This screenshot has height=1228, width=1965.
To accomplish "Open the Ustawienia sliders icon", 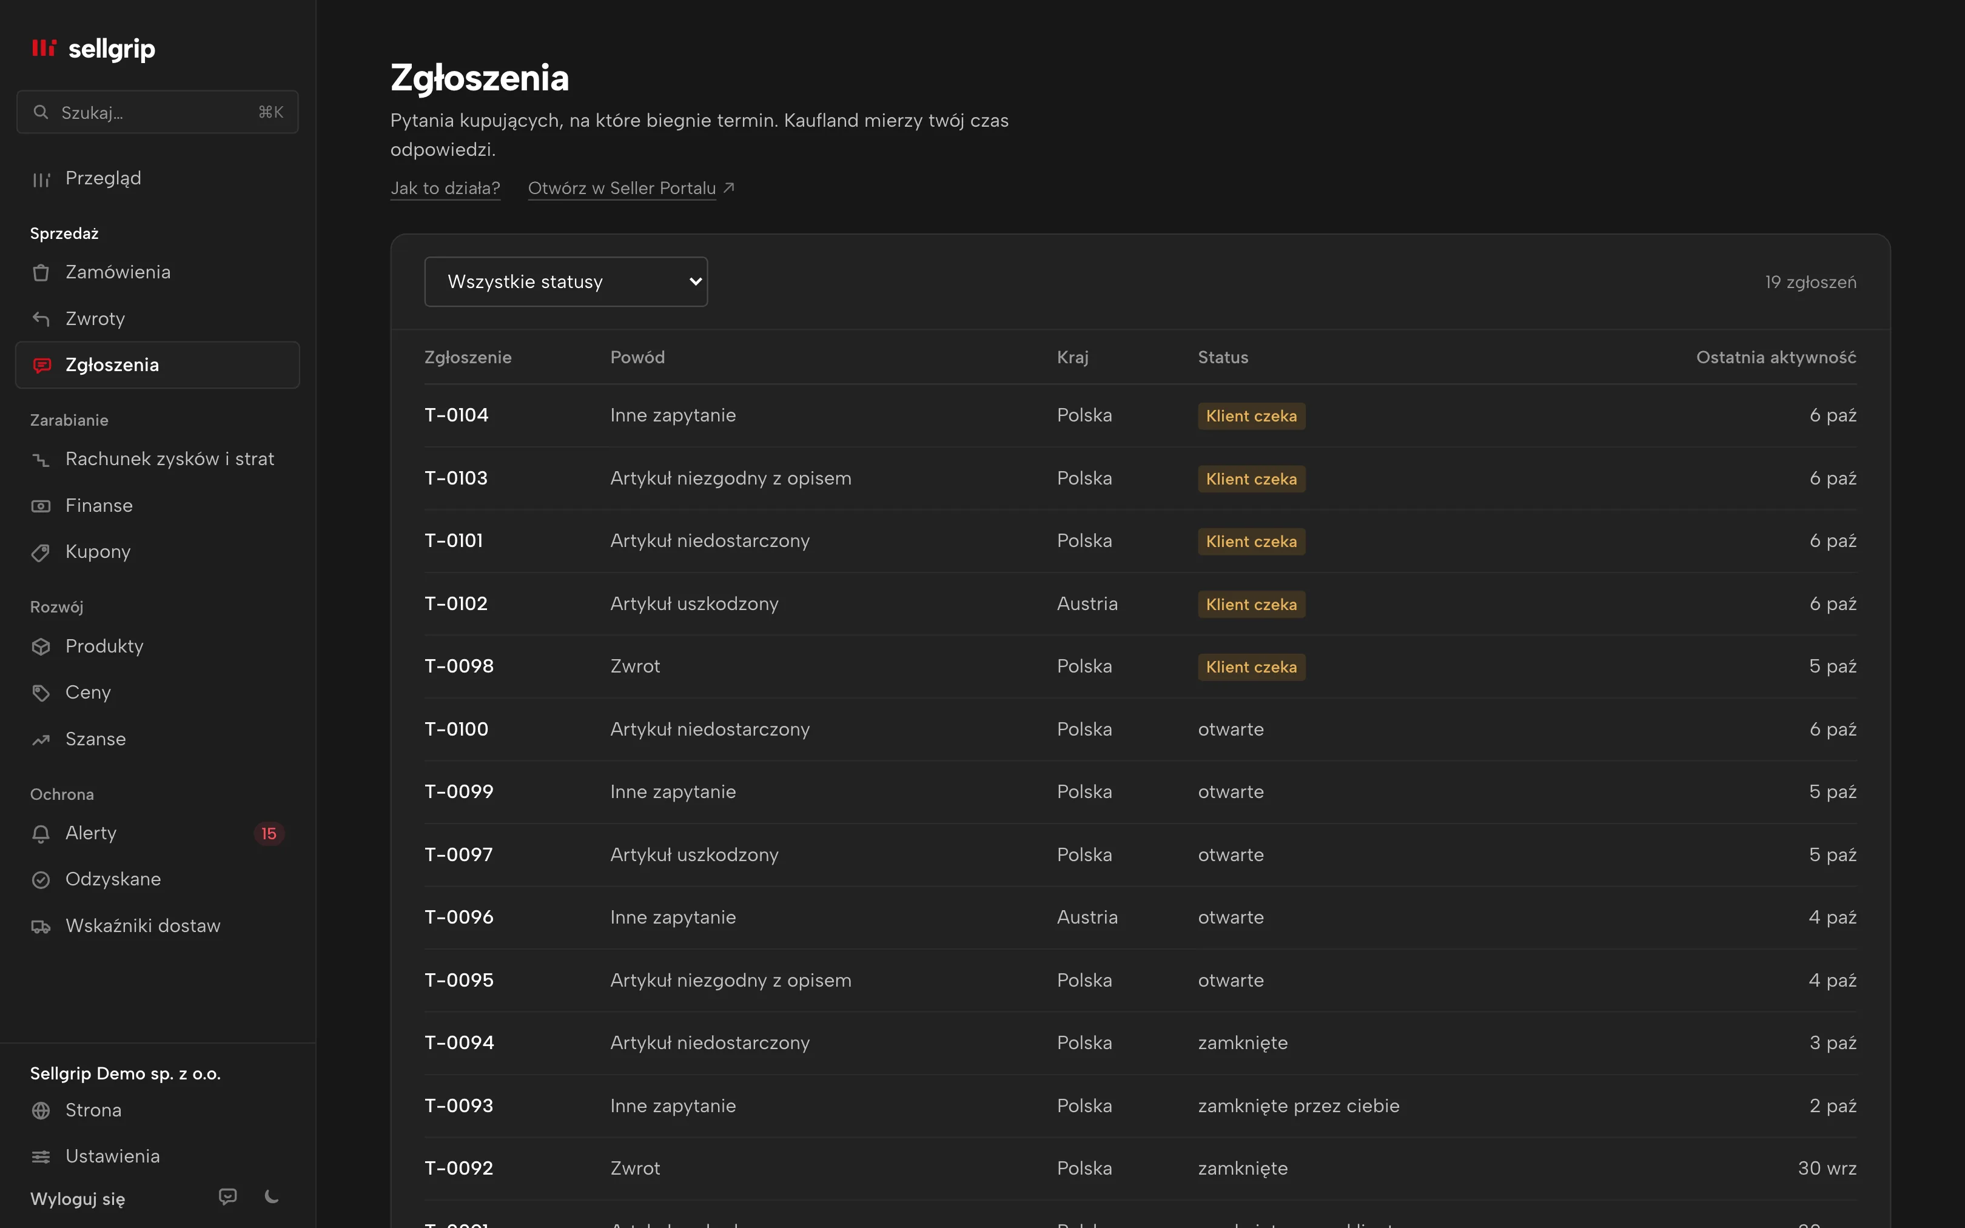I will [41, 1157].
